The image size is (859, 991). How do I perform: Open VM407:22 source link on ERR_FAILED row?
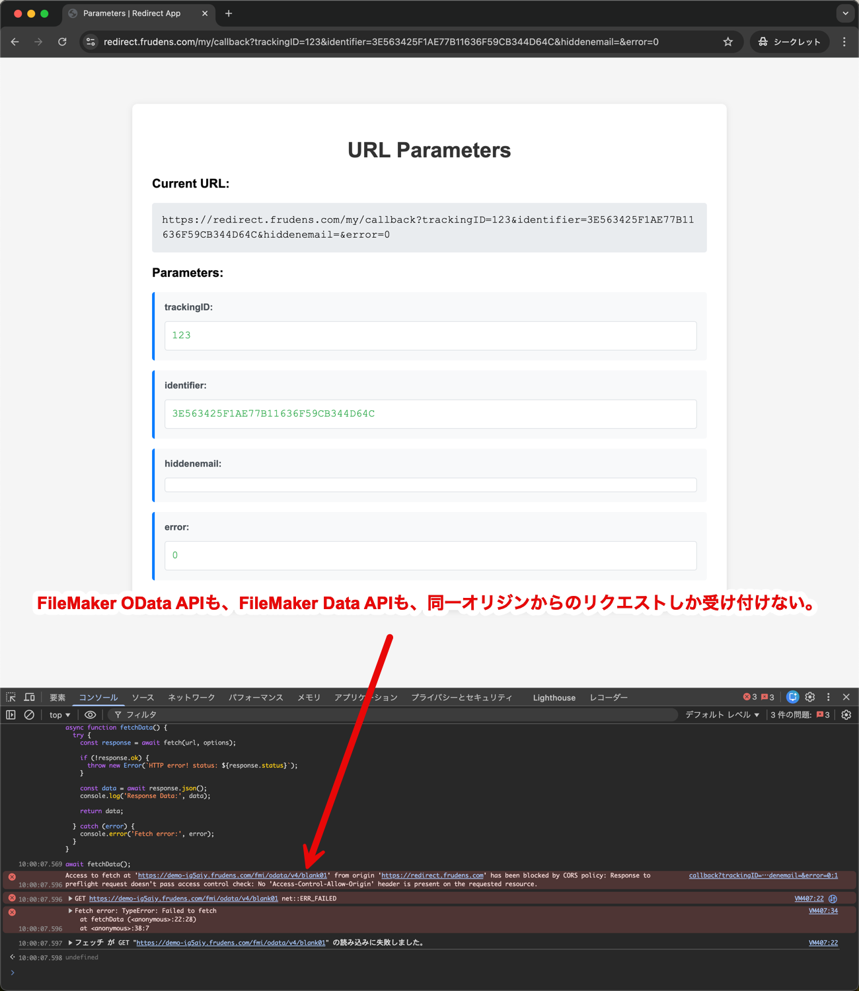[809, 899]
